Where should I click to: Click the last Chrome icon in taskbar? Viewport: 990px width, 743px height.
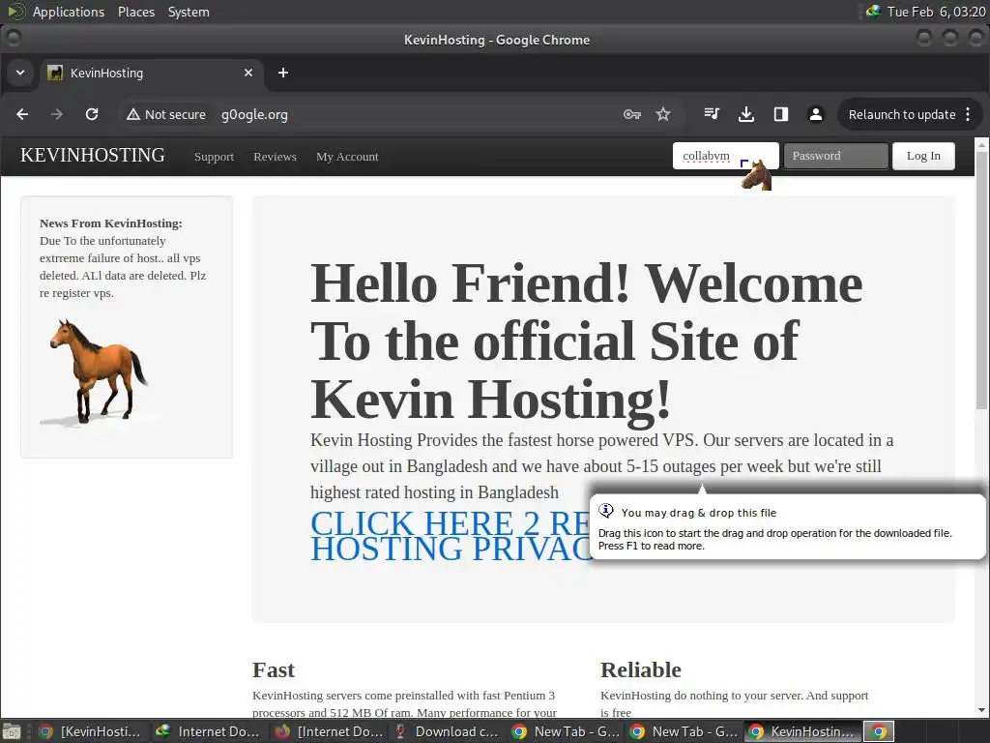tap(878, 731)
